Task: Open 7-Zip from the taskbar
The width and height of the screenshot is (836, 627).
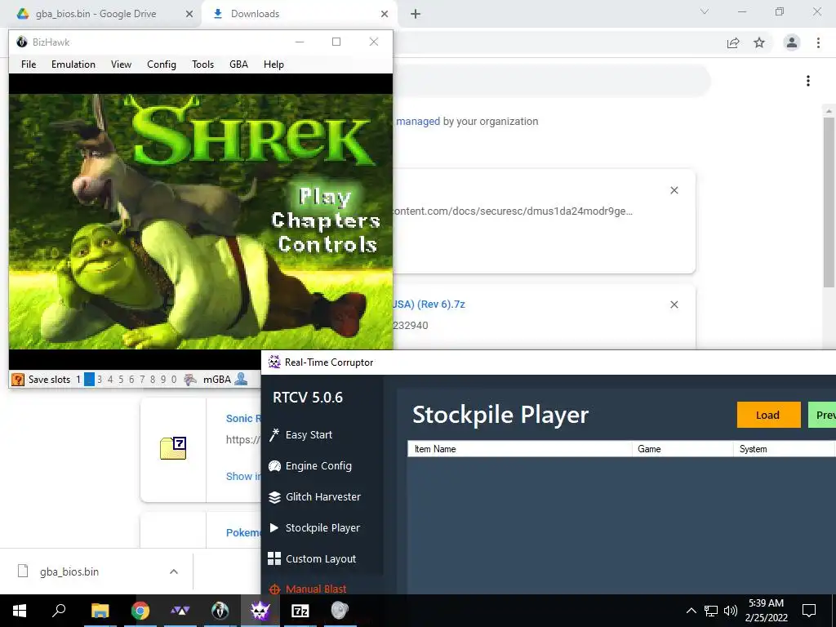Action: [x=300, y=611]
